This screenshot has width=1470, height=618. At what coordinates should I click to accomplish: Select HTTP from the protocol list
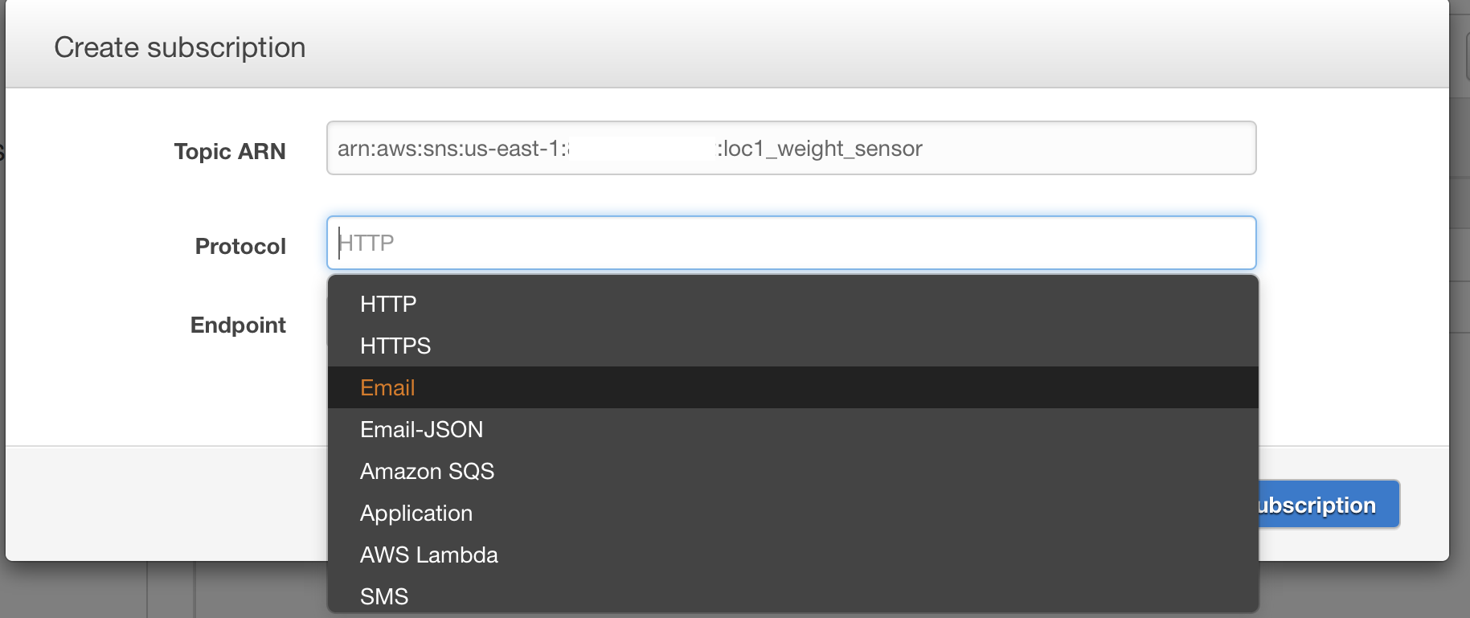388,305
